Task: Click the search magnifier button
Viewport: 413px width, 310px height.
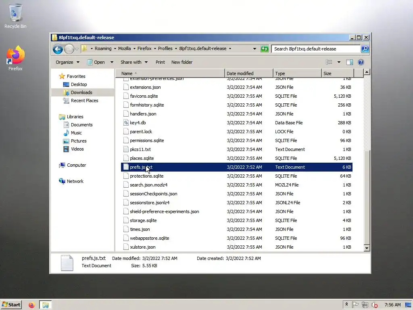Action: (365, 49)
